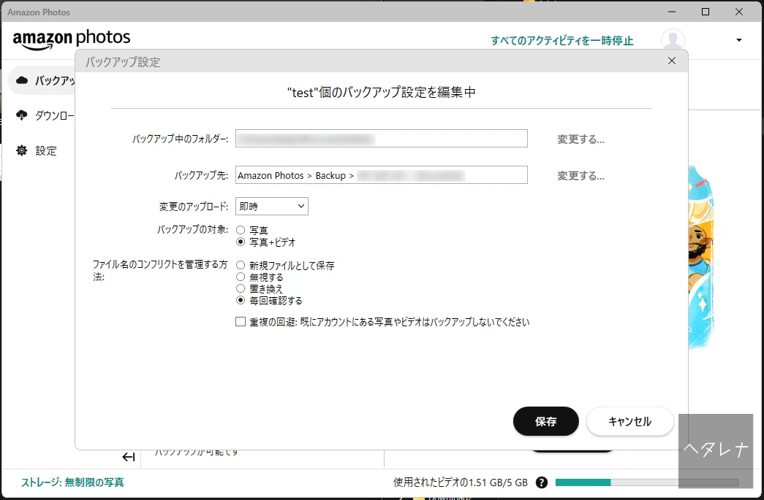Image resolution: width=764 pixels, height=500 pixels.
Task: Enable the 重複の回避 checkbox
Action: [x=241, y=322]
